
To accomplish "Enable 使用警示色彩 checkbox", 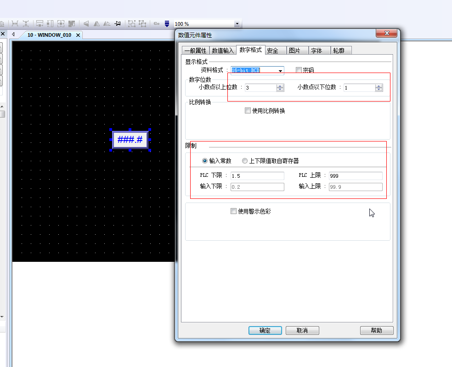I will pos(233,211).
